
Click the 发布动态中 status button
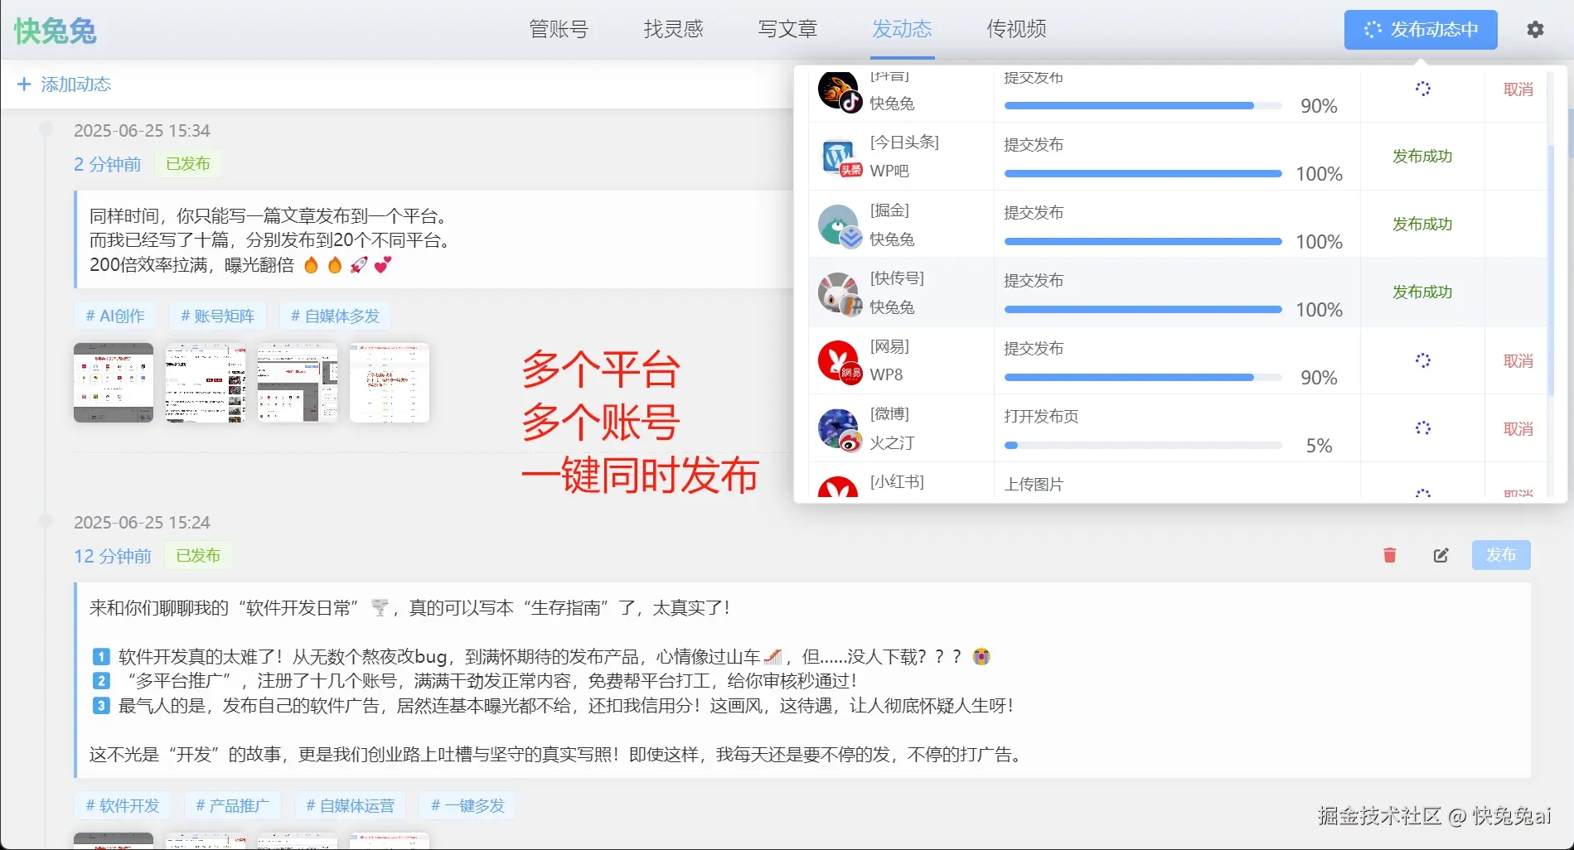pos(1420,29)
